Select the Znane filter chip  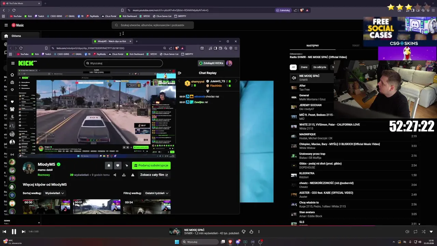tap(304, 67)
